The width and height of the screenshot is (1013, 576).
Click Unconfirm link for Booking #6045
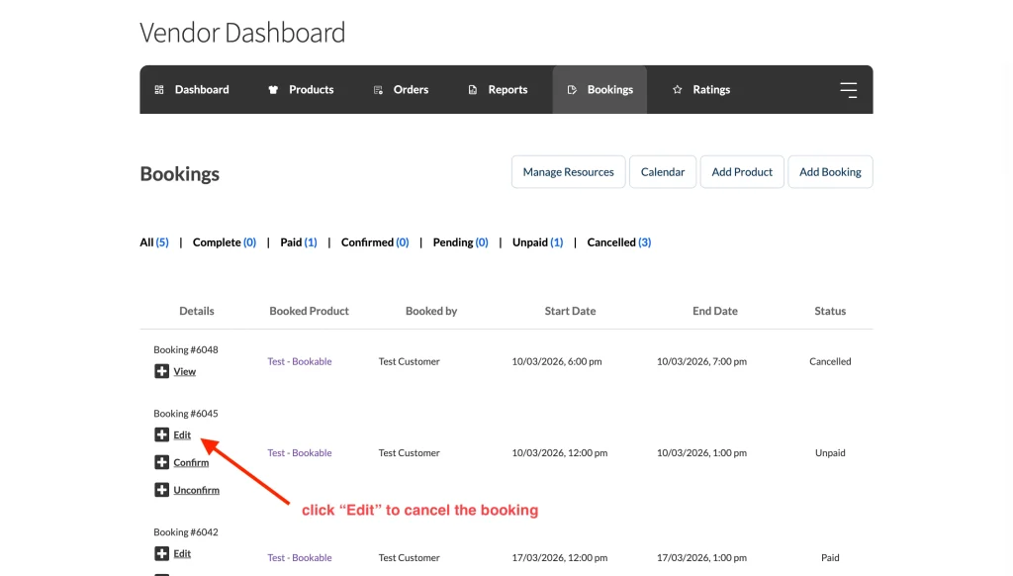[197, 491]
